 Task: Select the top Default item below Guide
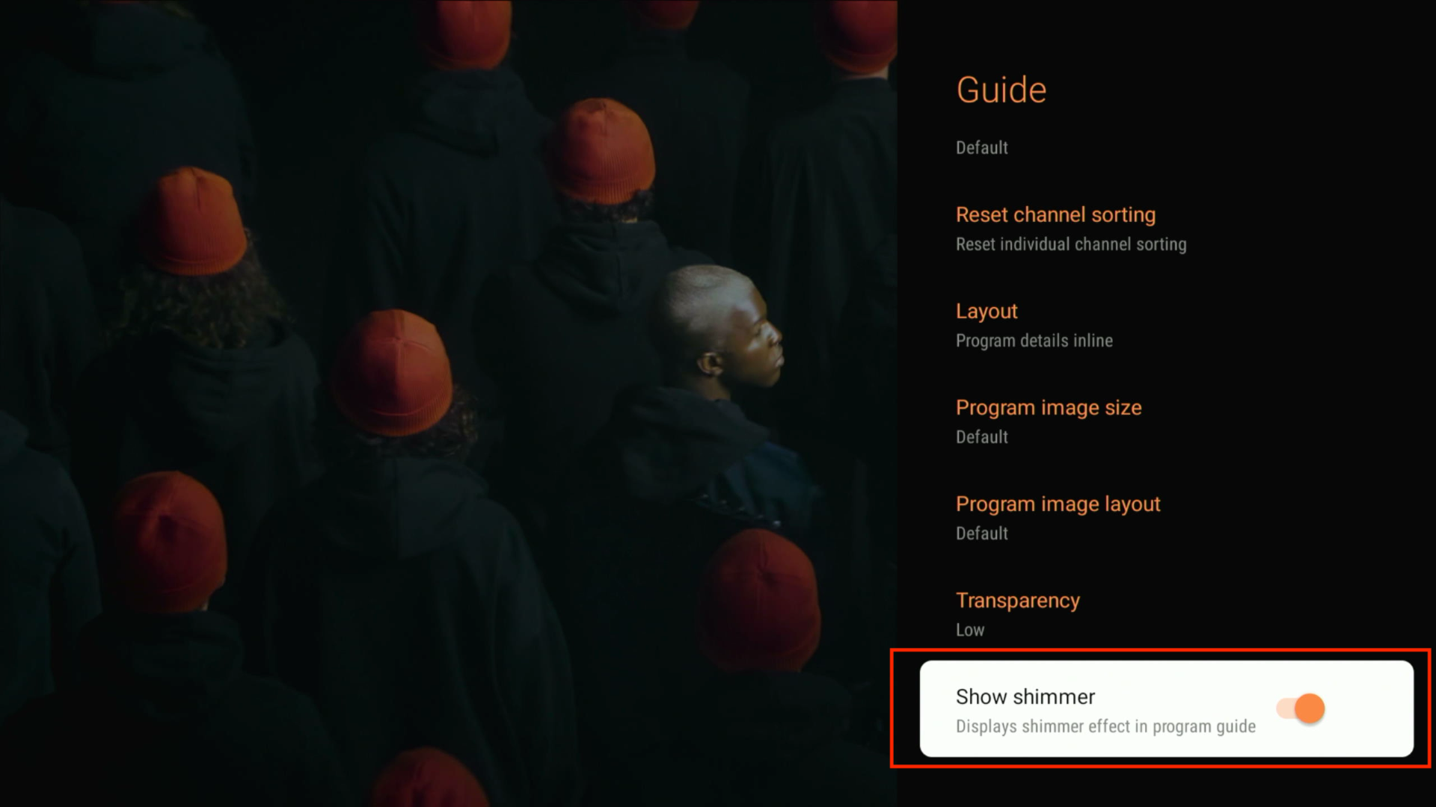(x=981, y=148)
